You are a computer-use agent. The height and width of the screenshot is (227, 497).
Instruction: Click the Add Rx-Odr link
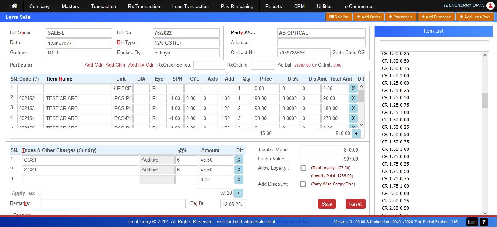pyautogui.click(x=141, y=65)
